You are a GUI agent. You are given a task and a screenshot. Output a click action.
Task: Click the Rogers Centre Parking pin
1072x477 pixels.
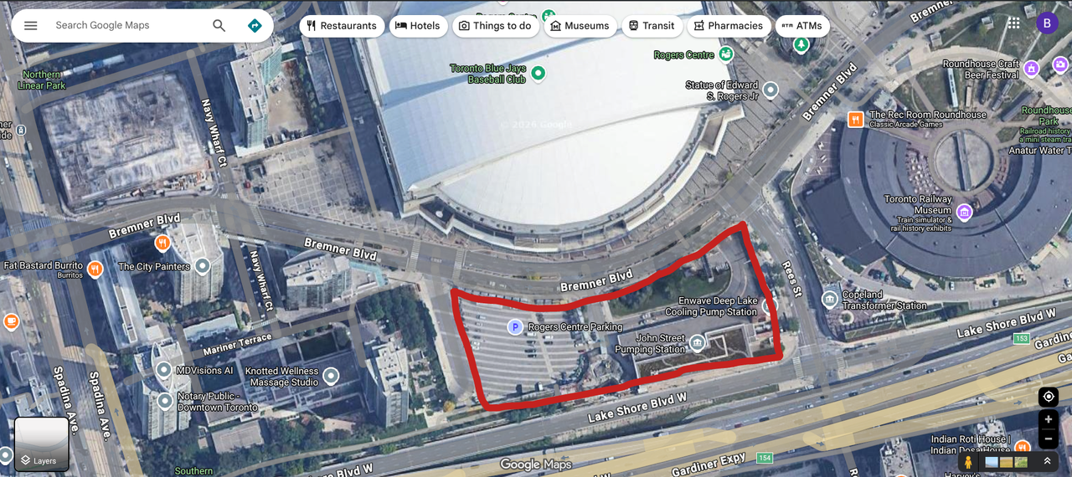516,327
